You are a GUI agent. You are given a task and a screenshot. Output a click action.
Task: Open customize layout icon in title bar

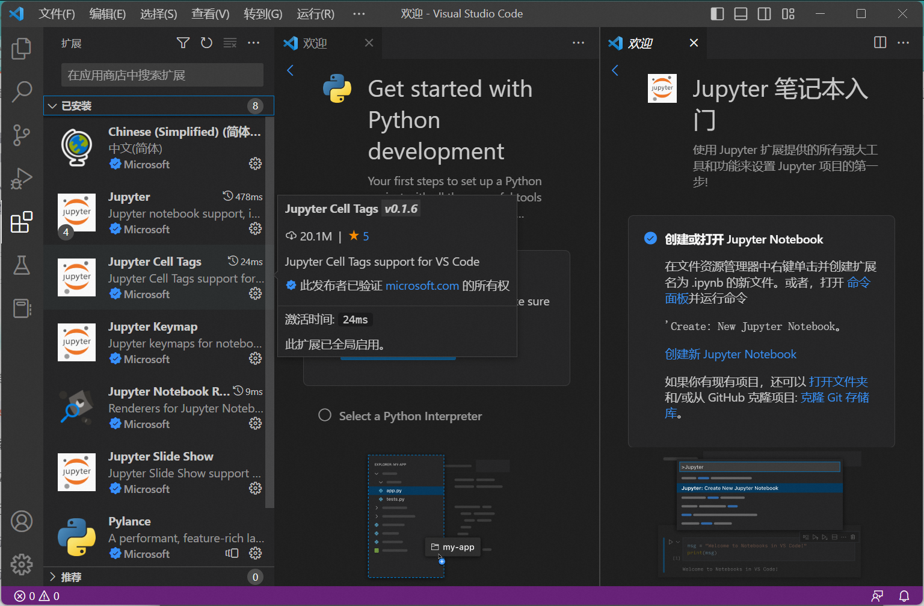click(x=788, y=14)
